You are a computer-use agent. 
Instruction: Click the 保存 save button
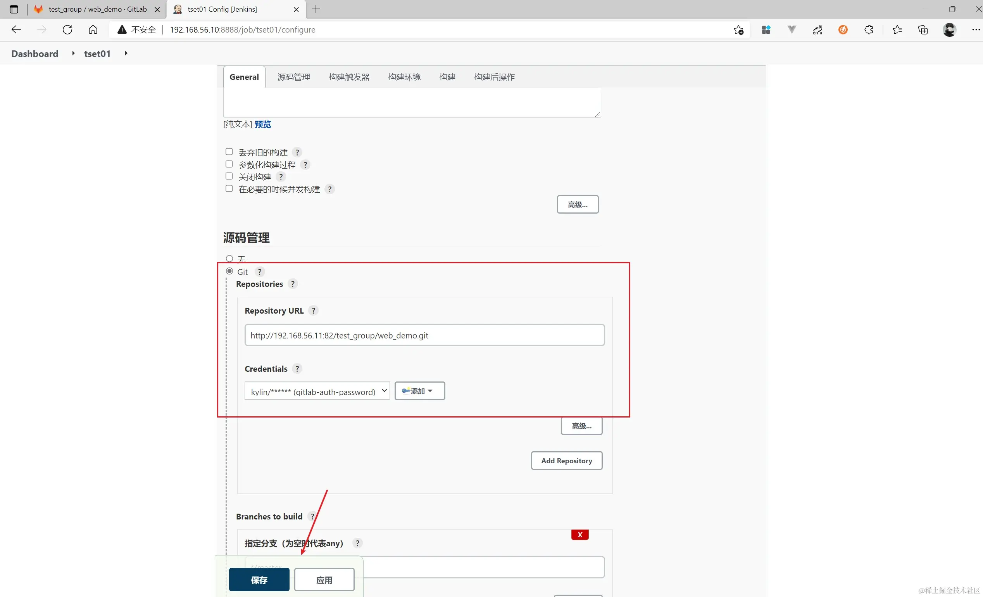tap(259, 580)
